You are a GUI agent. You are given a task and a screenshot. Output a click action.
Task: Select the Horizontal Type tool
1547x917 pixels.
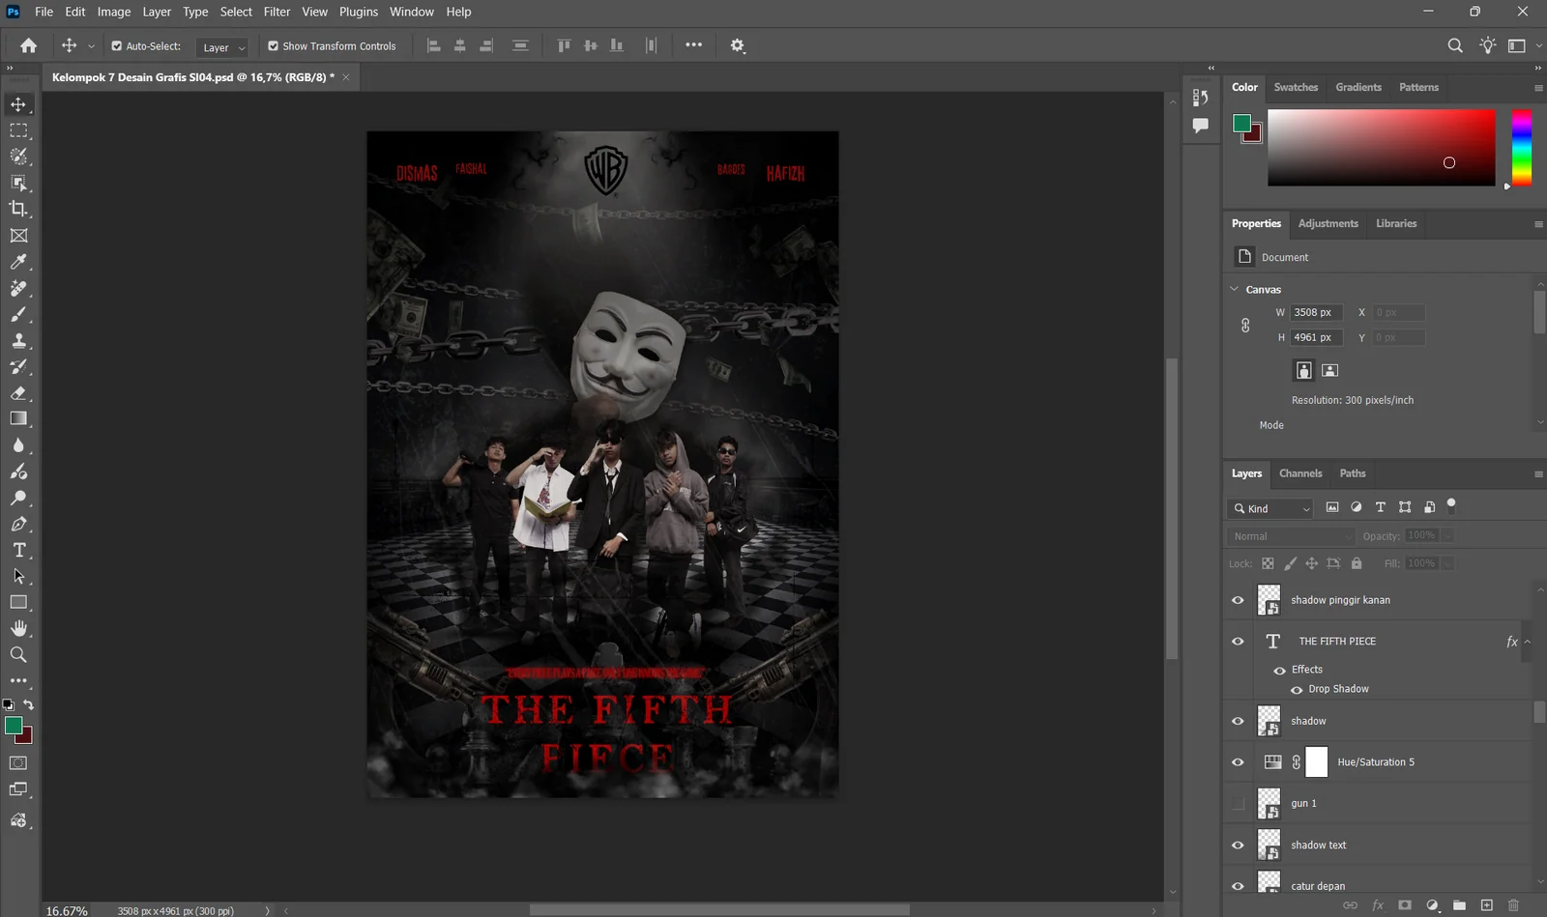(x=18, y=550)
